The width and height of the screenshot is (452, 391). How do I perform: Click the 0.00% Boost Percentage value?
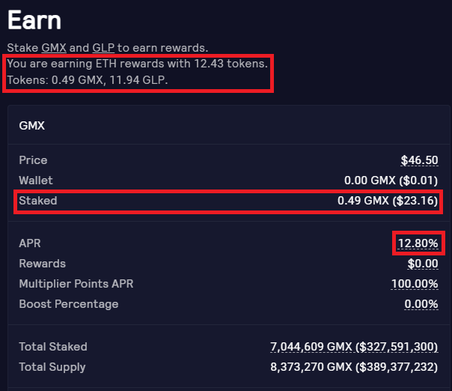(x=421, y=304)
